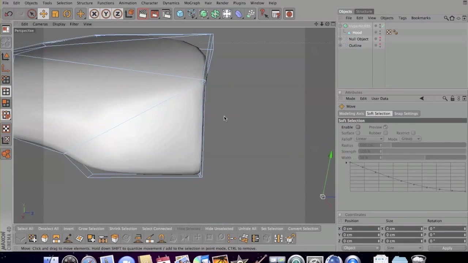Open the MoGraph menu
This screenshot has height=263, width=468.
coord(192,3)
